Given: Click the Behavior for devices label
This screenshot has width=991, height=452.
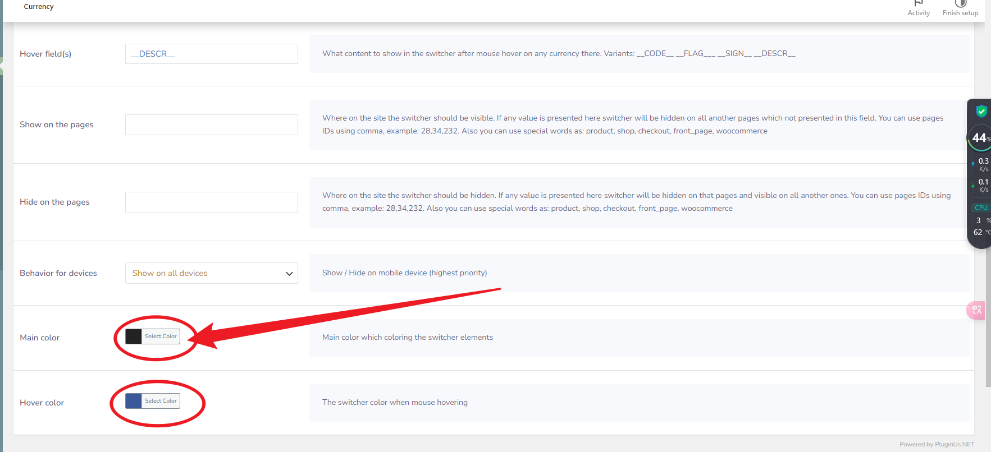Looking at the screenshot, I should tap(58, 273).
